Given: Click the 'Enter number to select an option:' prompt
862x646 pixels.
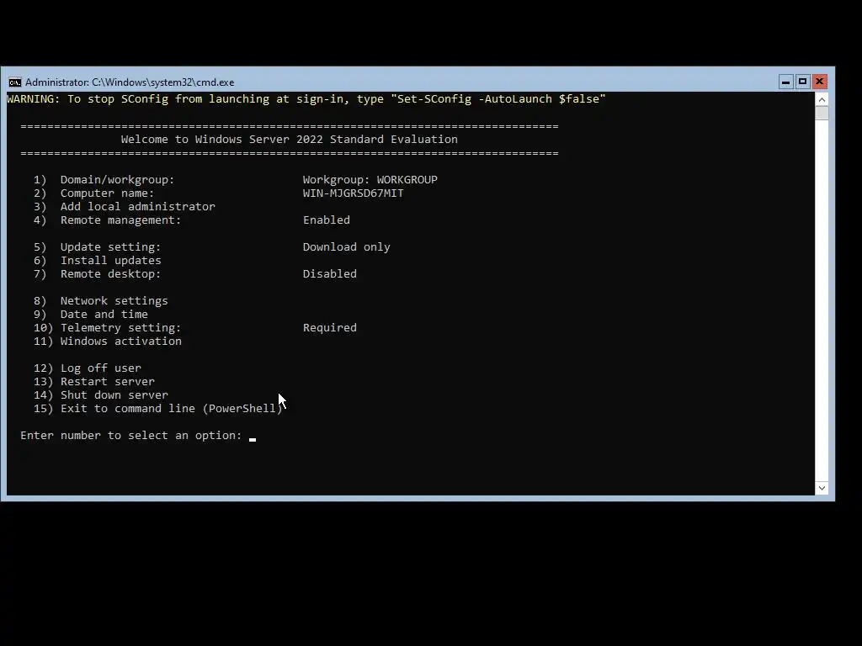Looking at the screenshot, I should pyautogui.click(x=130, y=436).
